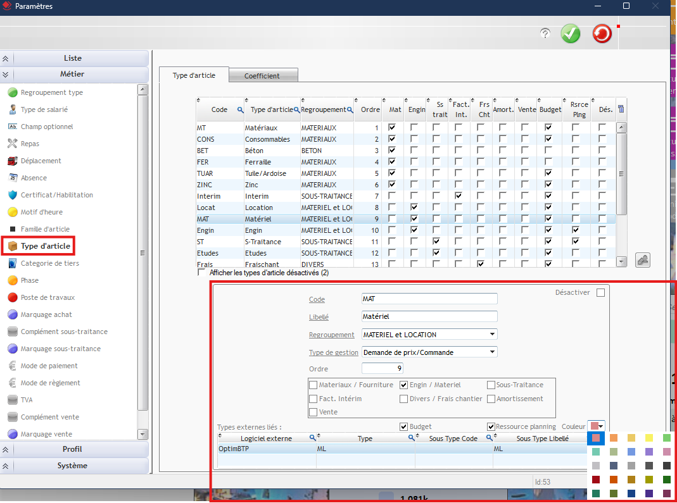Image resolution: width=677 pixels, height=503 pixels.
Task: Open Mode de paiement euro item
Action: click(x=49, y=366)
